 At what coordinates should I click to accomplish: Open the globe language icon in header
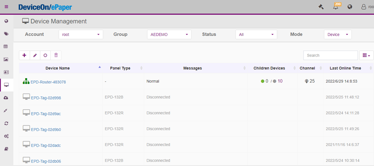coord(350,7)
